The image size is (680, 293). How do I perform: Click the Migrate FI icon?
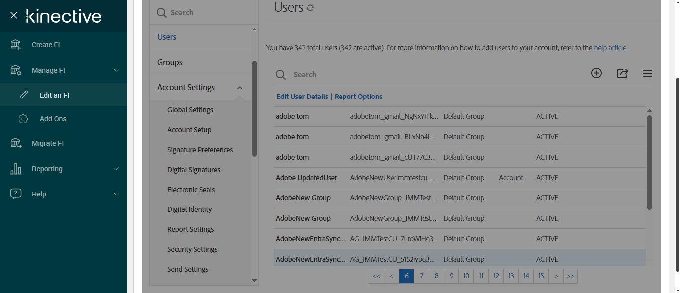point(16,143)
